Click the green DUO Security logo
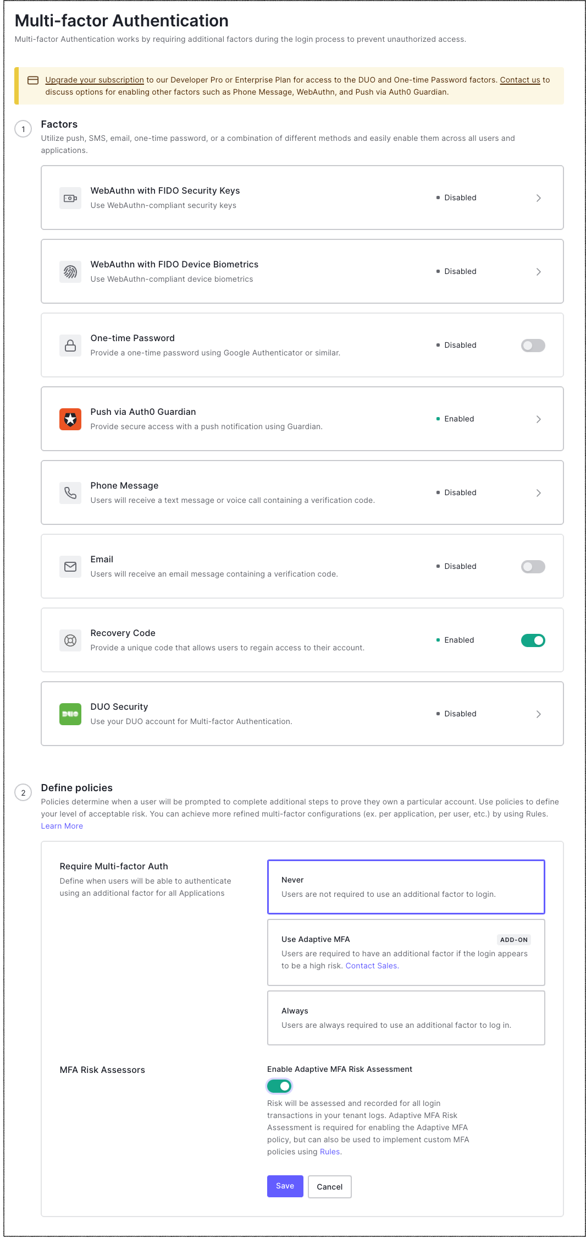The width and height of the screenshot is (586, 1238). click(x=70, y=714)
